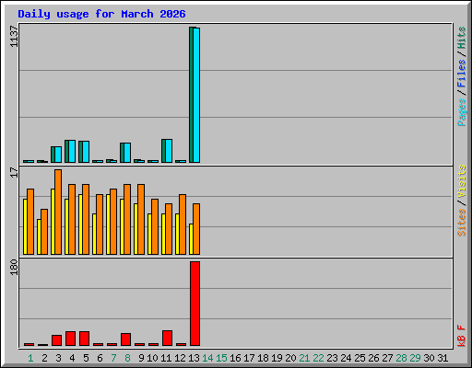
Task: Click day label 7 on the x-axis
Action: pos(113,358)
